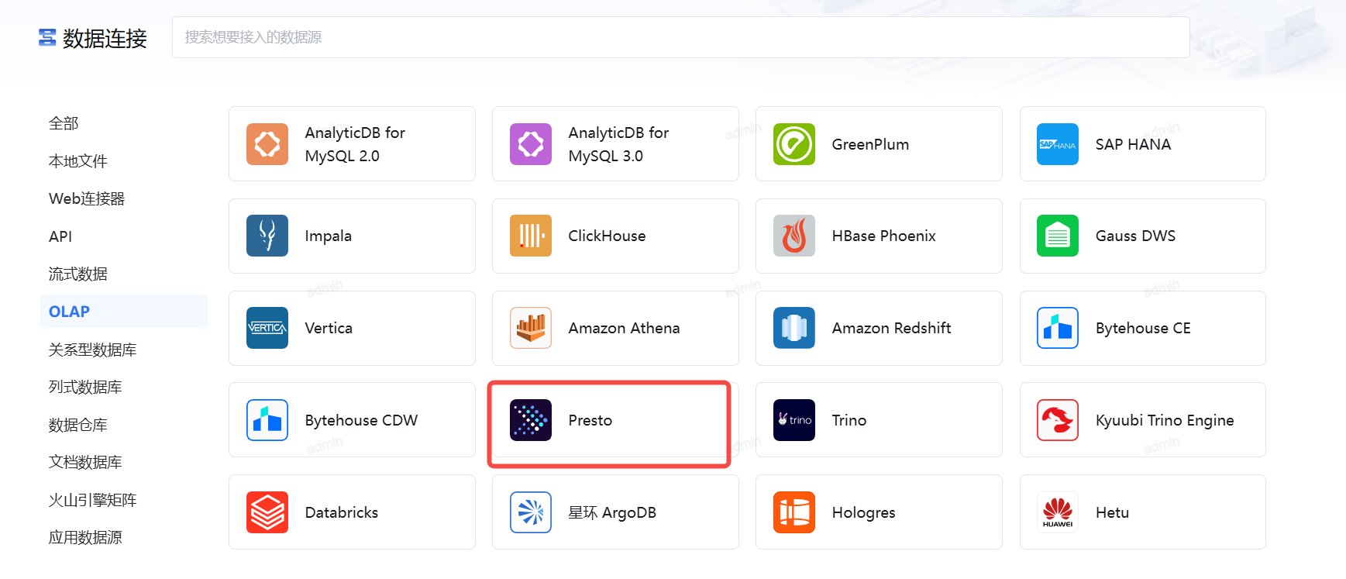Click the Amazon Redshift card label
Image resolution: width=1346 pixels, height=579 pixels.
pyautogui.click(x=891, y=328)
